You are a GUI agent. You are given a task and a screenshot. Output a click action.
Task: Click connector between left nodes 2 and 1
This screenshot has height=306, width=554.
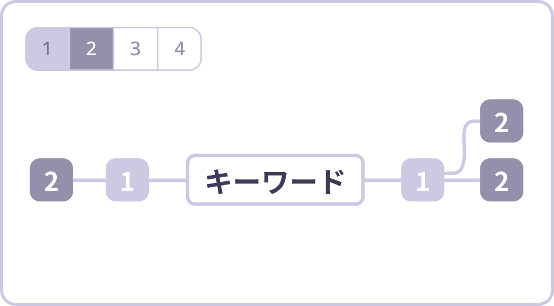coord(89,180)
